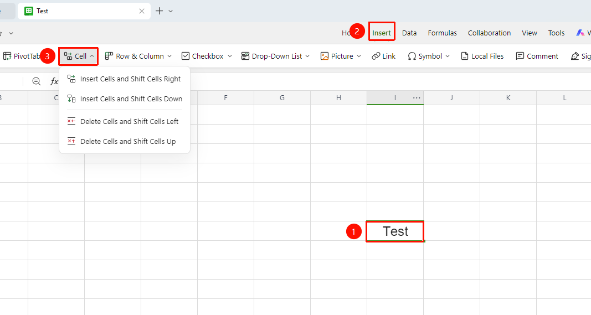The image size is (591, 315).
Task: Open the Formulas tab
Action: tap(442, 33)
